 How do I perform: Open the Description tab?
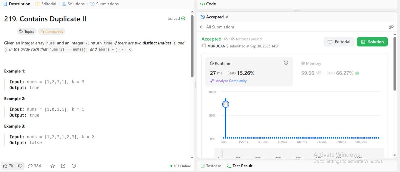click(x=17, y=4)
